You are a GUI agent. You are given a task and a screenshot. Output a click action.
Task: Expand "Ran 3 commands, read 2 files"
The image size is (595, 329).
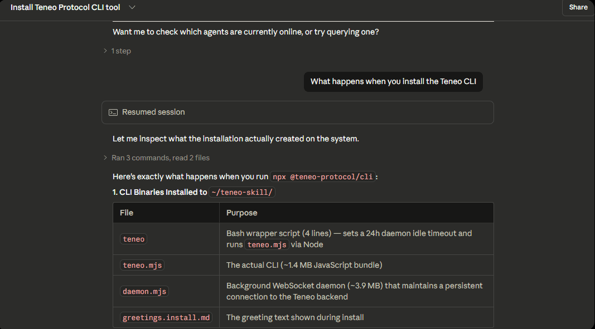[x=161, y=158]
